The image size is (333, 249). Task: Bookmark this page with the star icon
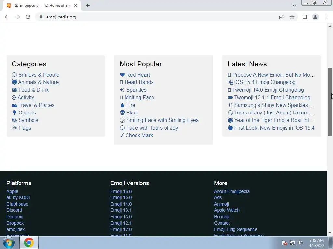pyautogui.click(x=292, y=17)
